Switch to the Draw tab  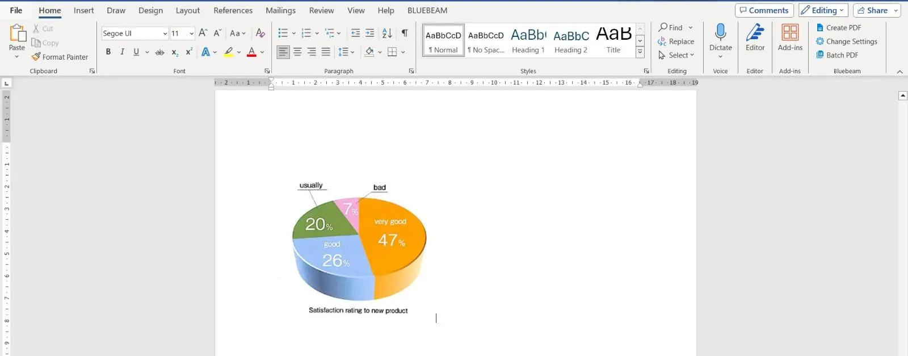click(116, 10)
